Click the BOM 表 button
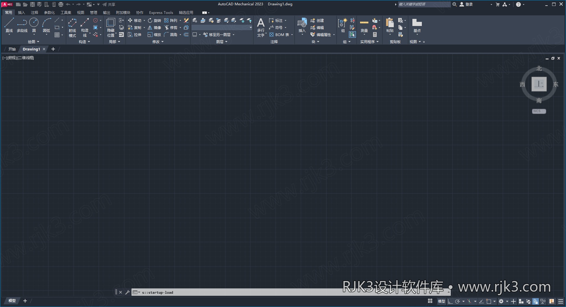Viewport: 566px width, 307px height. pyautogui.click(x=279, y=35)
